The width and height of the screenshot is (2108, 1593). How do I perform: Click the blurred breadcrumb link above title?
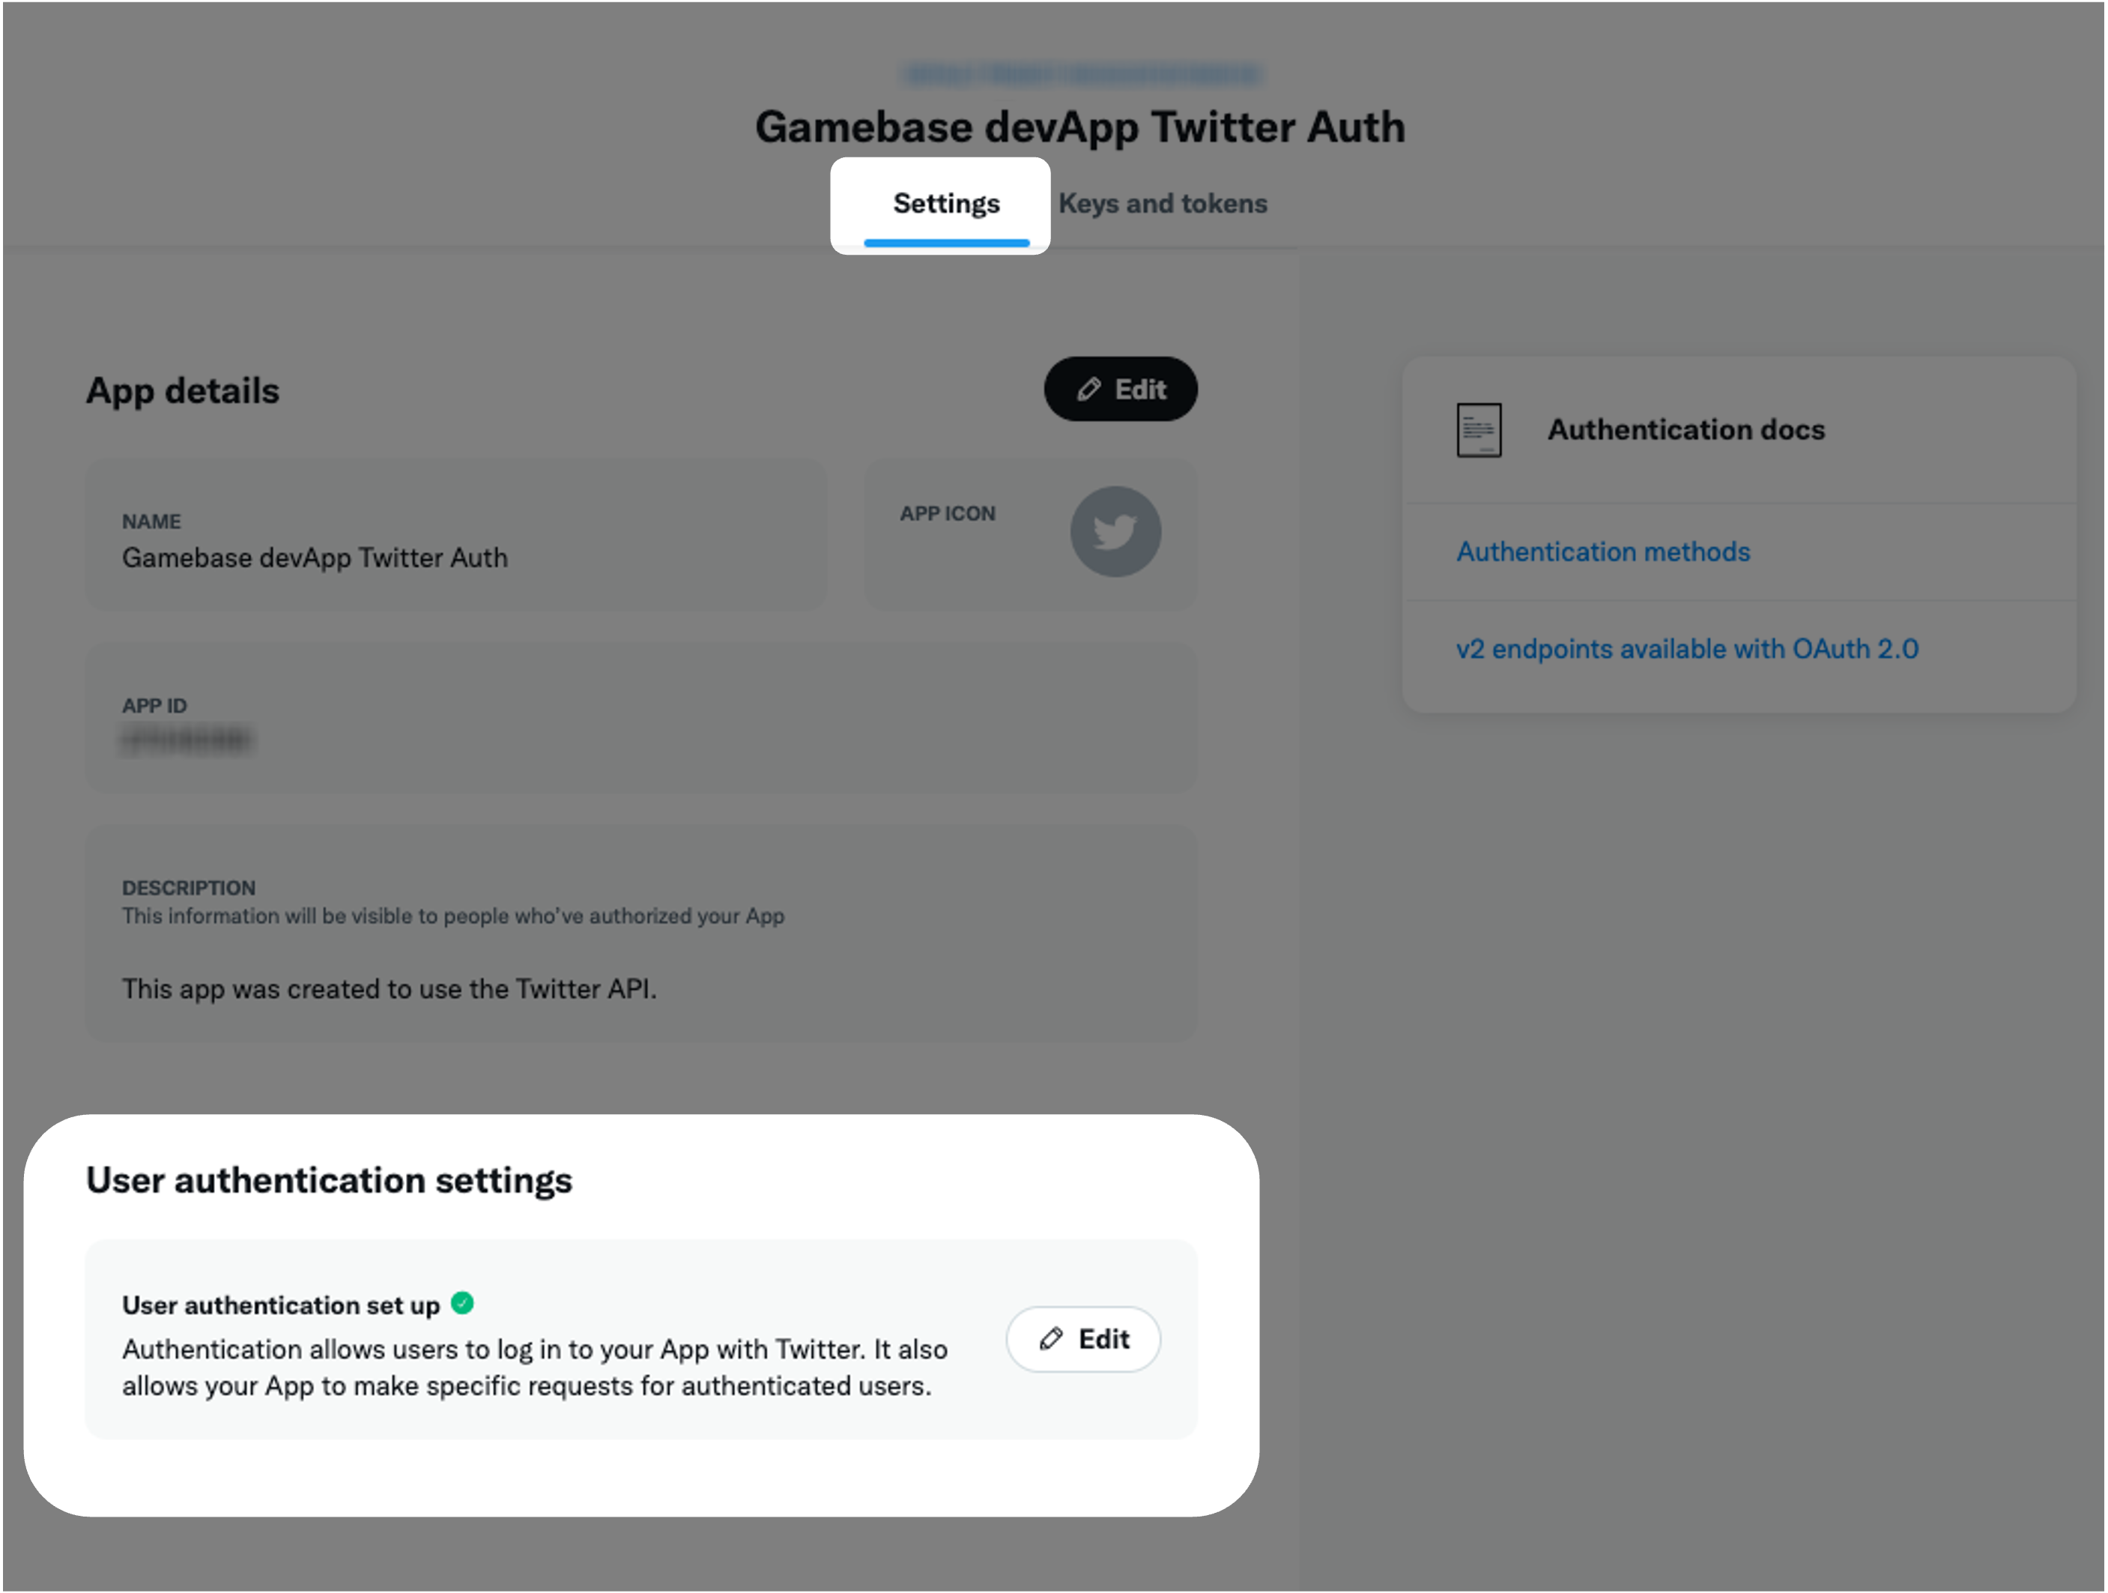pyautogui.click(x=1081, y=73)
